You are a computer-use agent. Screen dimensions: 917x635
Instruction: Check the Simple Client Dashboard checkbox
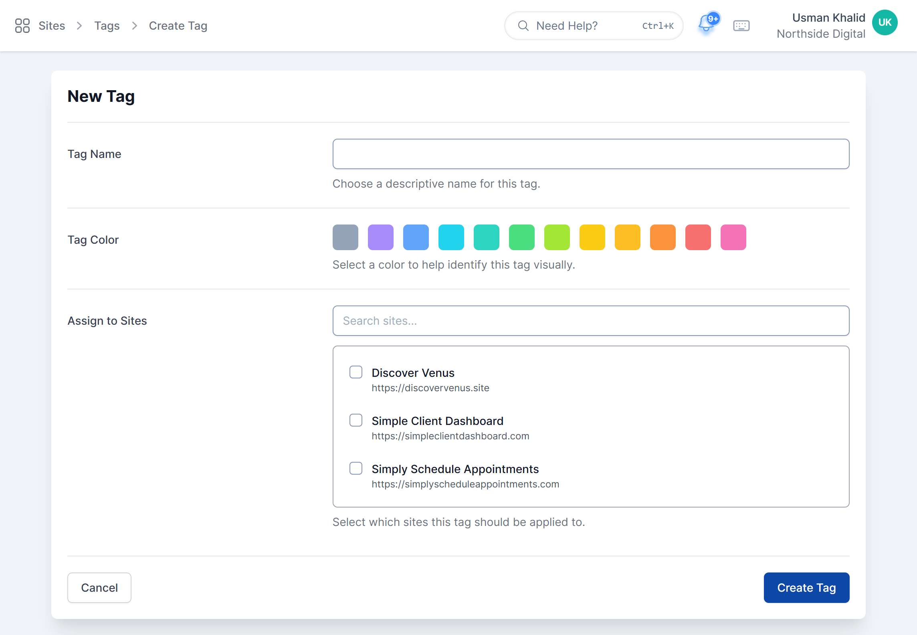coord(356,420)
